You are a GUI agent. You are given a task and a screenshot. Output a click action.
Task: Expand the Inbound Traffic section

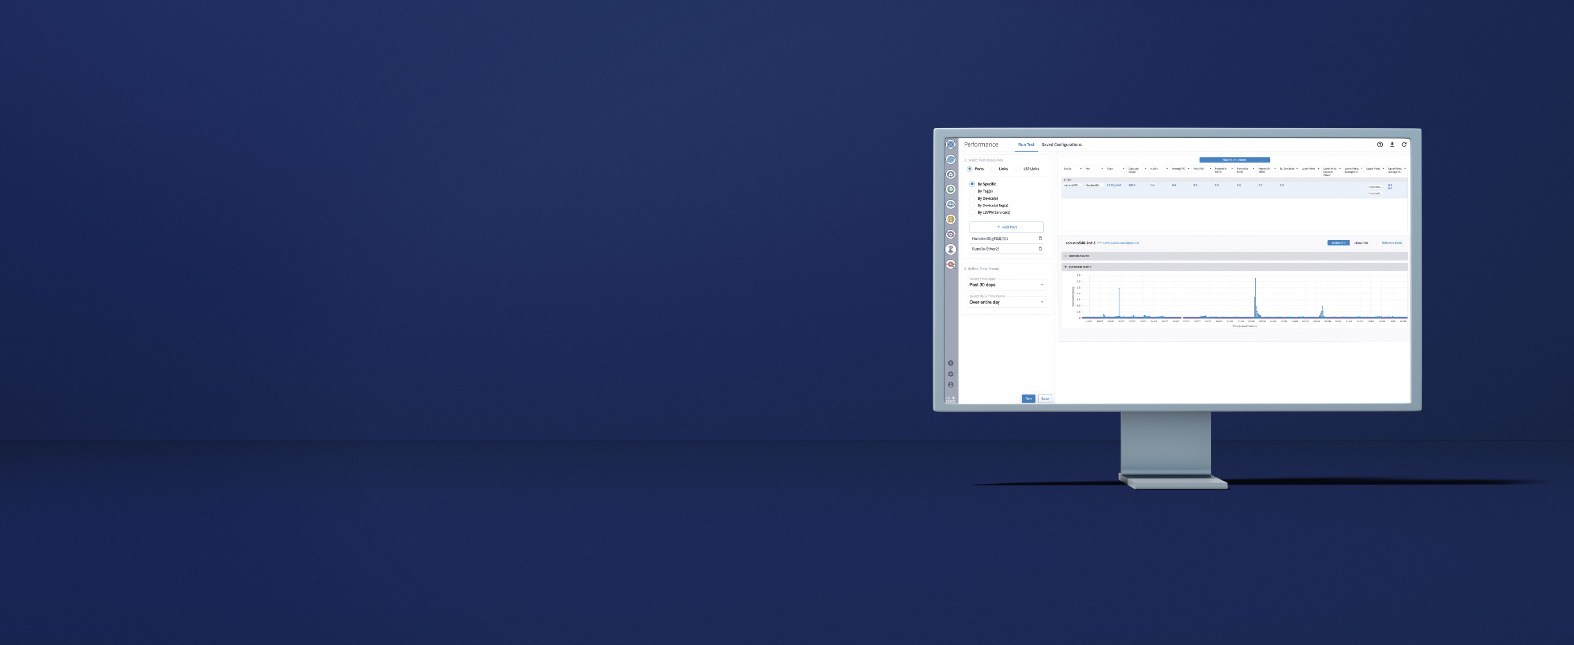pyautogui.click(x=1079, y=256)
